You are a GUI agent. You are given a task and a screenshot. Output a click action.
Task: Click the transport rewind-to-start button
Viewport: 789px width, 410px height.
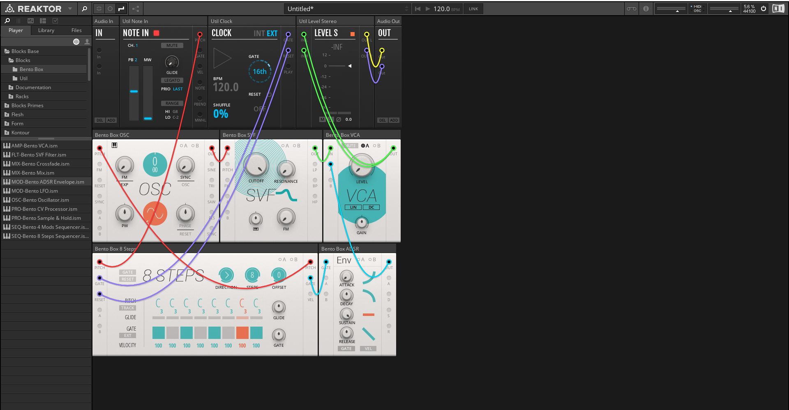point(418,9)
